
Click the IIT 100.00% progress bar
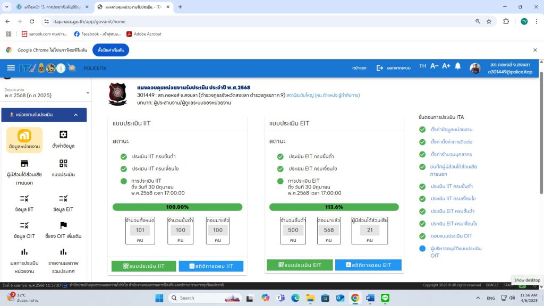click(x=177, y=207)
